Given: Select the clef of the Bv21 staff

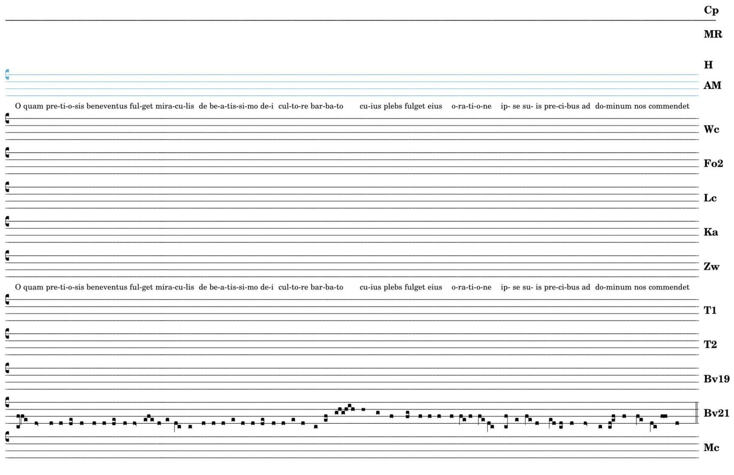Looking at the screenshot, I should click(7, 402).
